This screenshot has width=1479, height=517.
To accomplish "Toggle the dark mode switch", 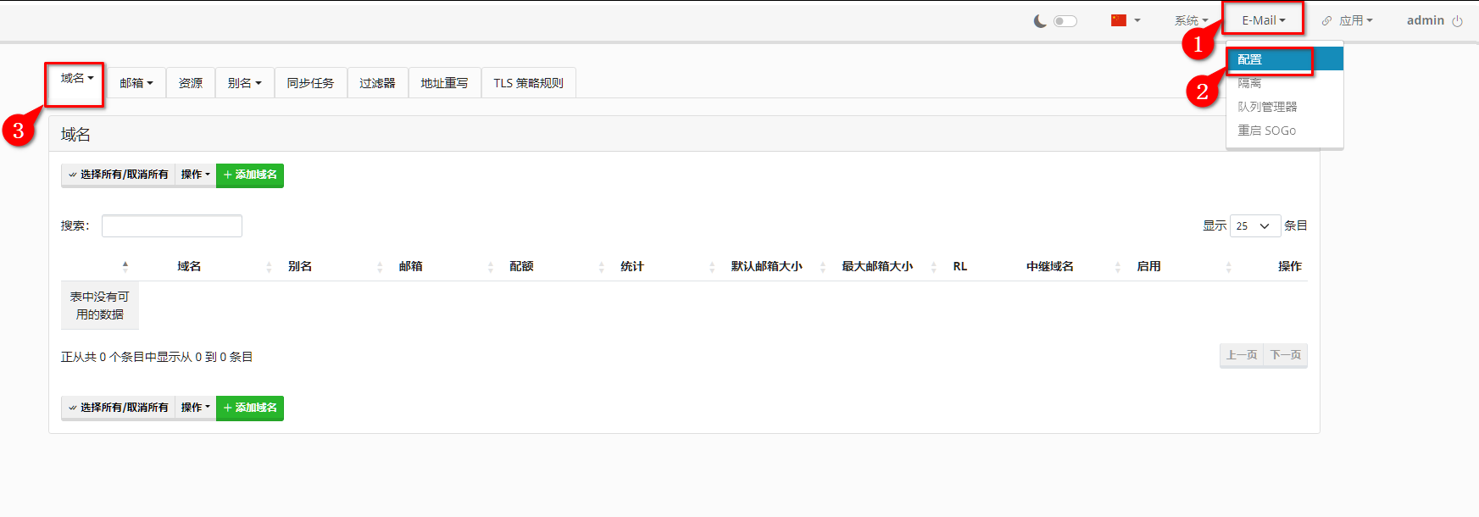I will pos(1065,21).
